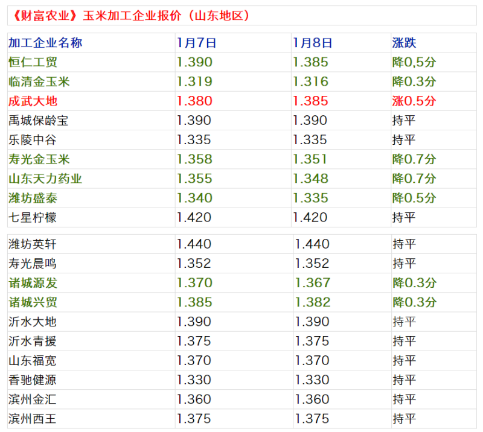Click on 寿光晨鸣 company name
Viewport: 483px width, 432px height.
tap(33, 264)
